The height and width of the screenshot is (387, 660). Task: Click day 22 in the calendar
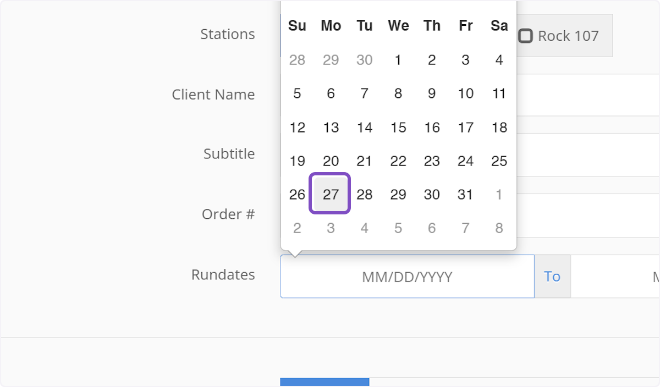398,161
